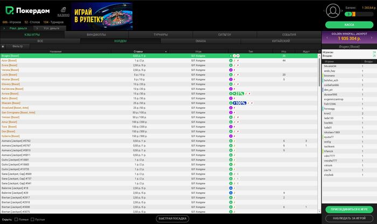Open the Казино section
The height and width of the screenshot is (224, 377).
pos(64,12)
